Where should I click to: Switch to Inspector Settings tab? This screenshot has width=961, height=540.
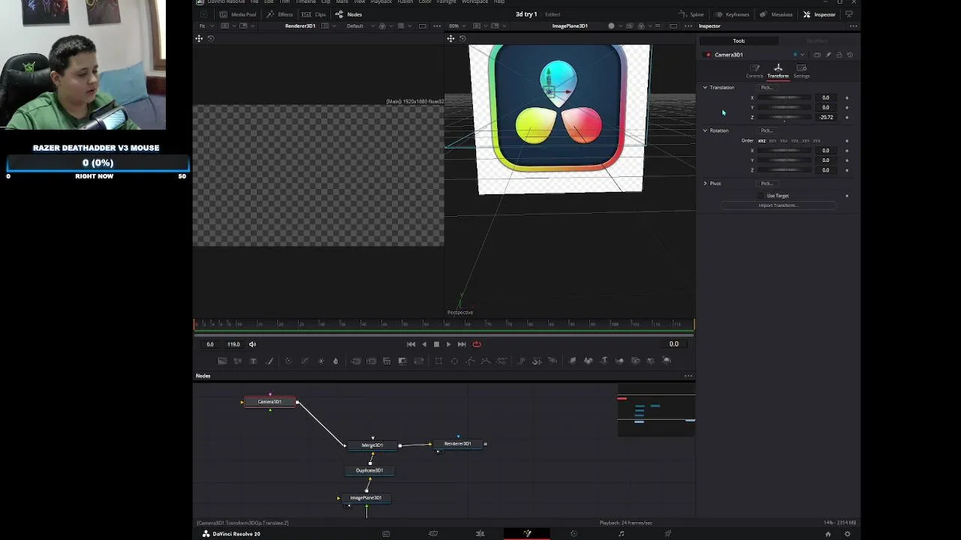coord(802,70)
